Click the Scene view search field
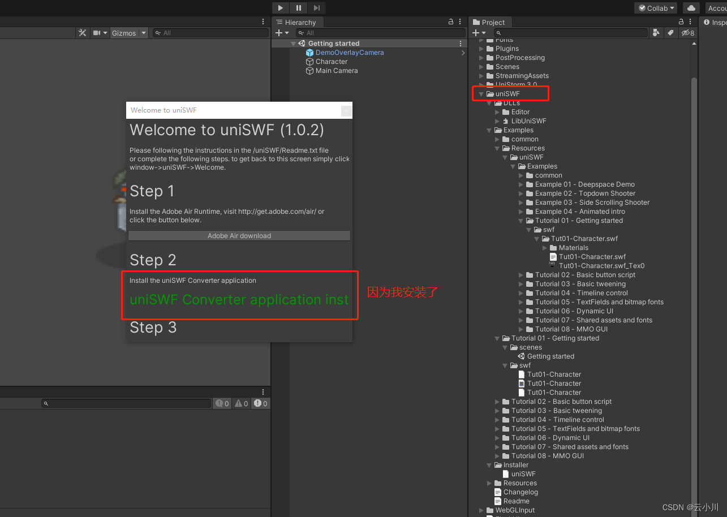This screenshot has height=517, width=727. click(211, 33)
